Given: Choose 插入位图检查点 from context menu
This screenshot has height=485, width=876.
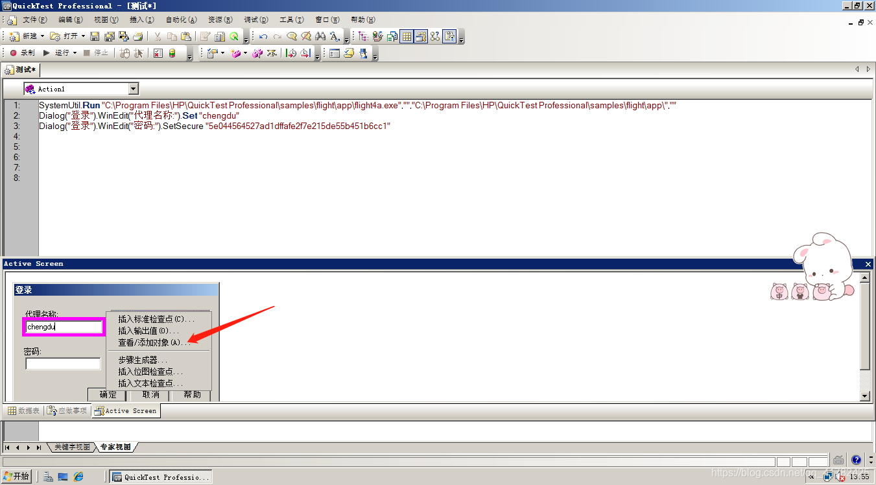Looking at the screenshot, I should (159, 372).
